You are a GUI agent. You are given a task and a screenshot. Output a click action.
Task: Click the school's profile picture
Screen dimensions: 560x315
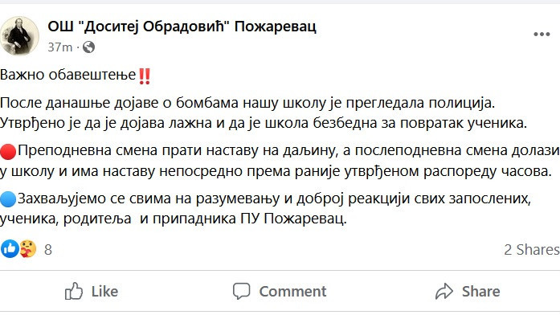(x=19, y=36)
